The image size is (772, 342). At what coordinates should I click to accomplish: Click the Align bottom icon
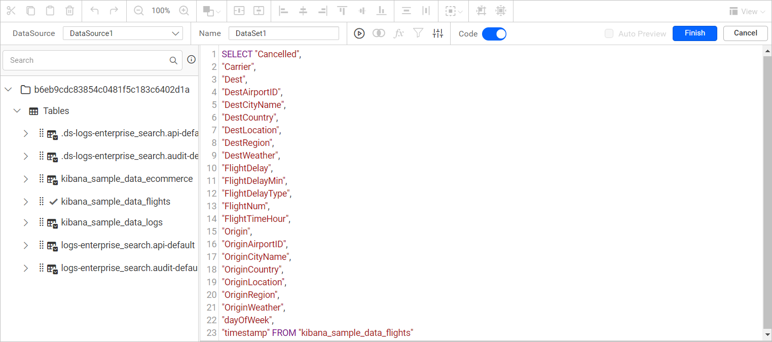(382, 11)
